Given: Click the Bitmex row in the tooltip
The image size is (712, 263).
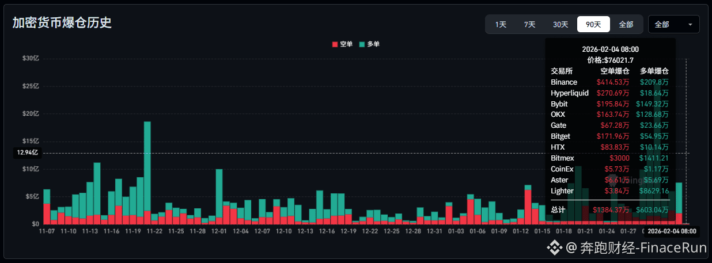Looking at the screenshot, I should (x=609, y=158).
